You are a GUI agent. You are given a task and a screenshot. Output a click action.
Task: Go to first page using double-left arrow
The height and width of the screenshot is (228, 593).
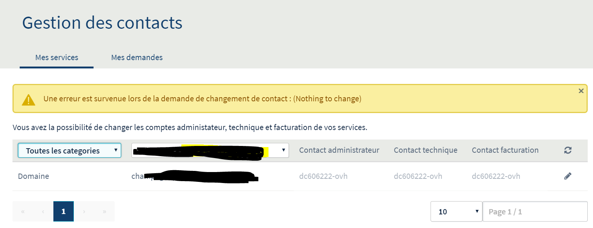click(x=23, y=212)
